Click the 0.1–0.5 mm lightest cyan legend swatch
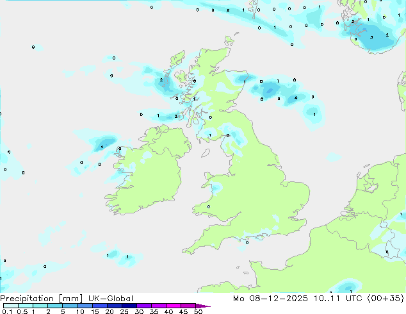Screen dimensions: 406x314 [x=11, y=306]
